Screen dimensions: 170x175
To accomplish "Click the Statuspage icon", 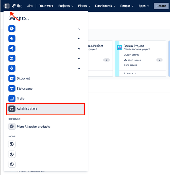I will (12, 89).
